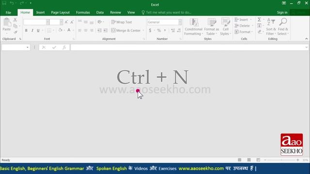Image resolution: width=310 pixels, height=174 pixels.
Task: Toggle Align Right
Action: coord(92,30)
